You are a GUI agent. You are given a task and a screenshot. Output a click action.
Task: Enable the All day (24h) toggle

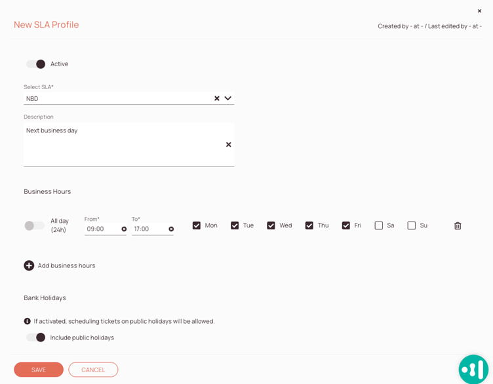coord(34,226)
